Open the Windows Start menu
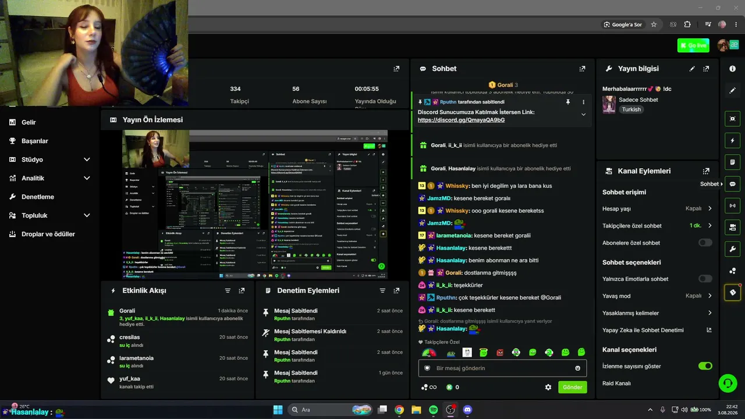 coord(278,410)
